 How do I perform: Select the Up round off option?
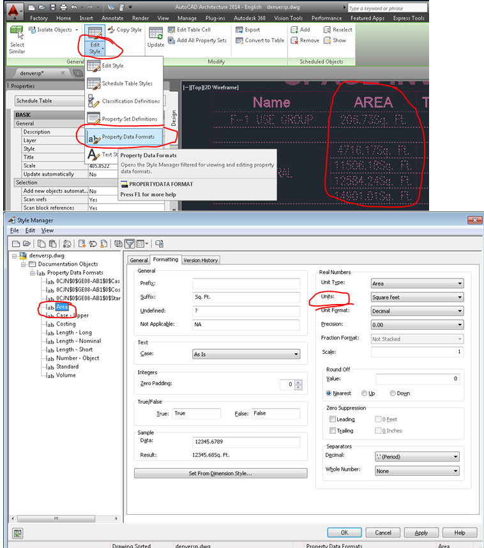click(364, 393)
